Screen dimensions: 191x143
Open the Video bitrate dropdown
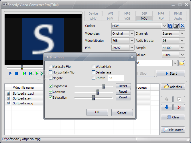coord(132,41)
